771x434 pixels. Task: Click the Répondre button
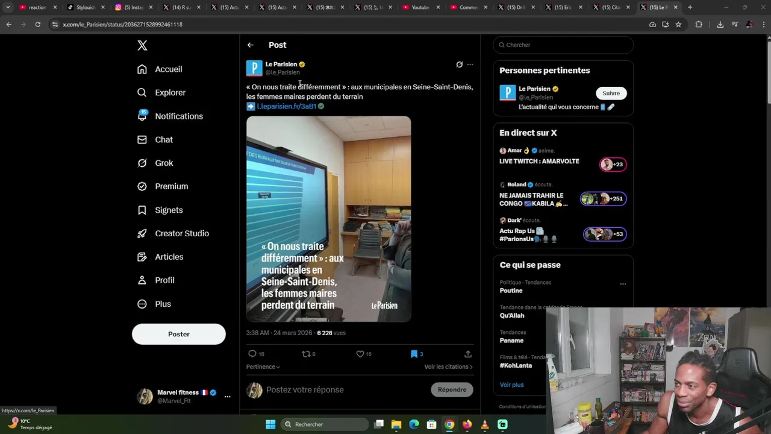pyautogui.click(x=452, y=390)
